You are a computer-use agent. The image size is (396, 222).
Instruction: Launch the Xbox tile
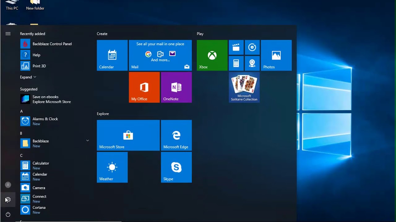212,55
